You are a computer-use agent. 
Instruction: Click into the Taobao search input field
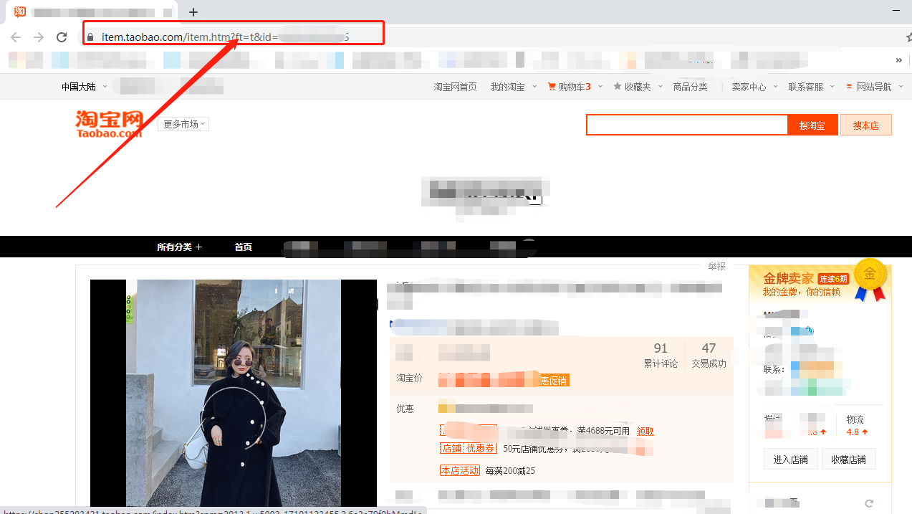(x=686, y=125)
